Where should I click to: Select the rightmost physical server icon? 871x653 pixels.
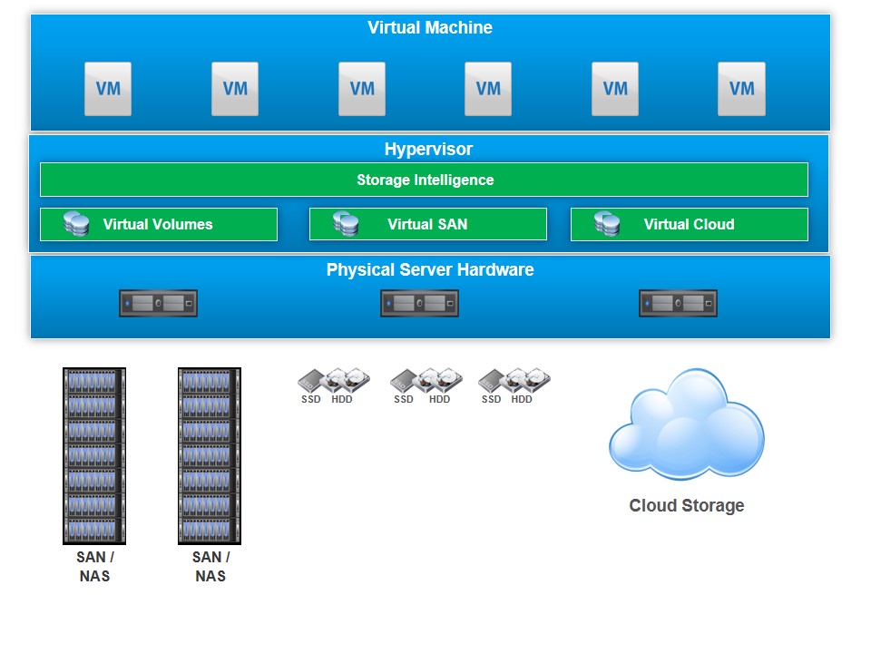[678, 303]
